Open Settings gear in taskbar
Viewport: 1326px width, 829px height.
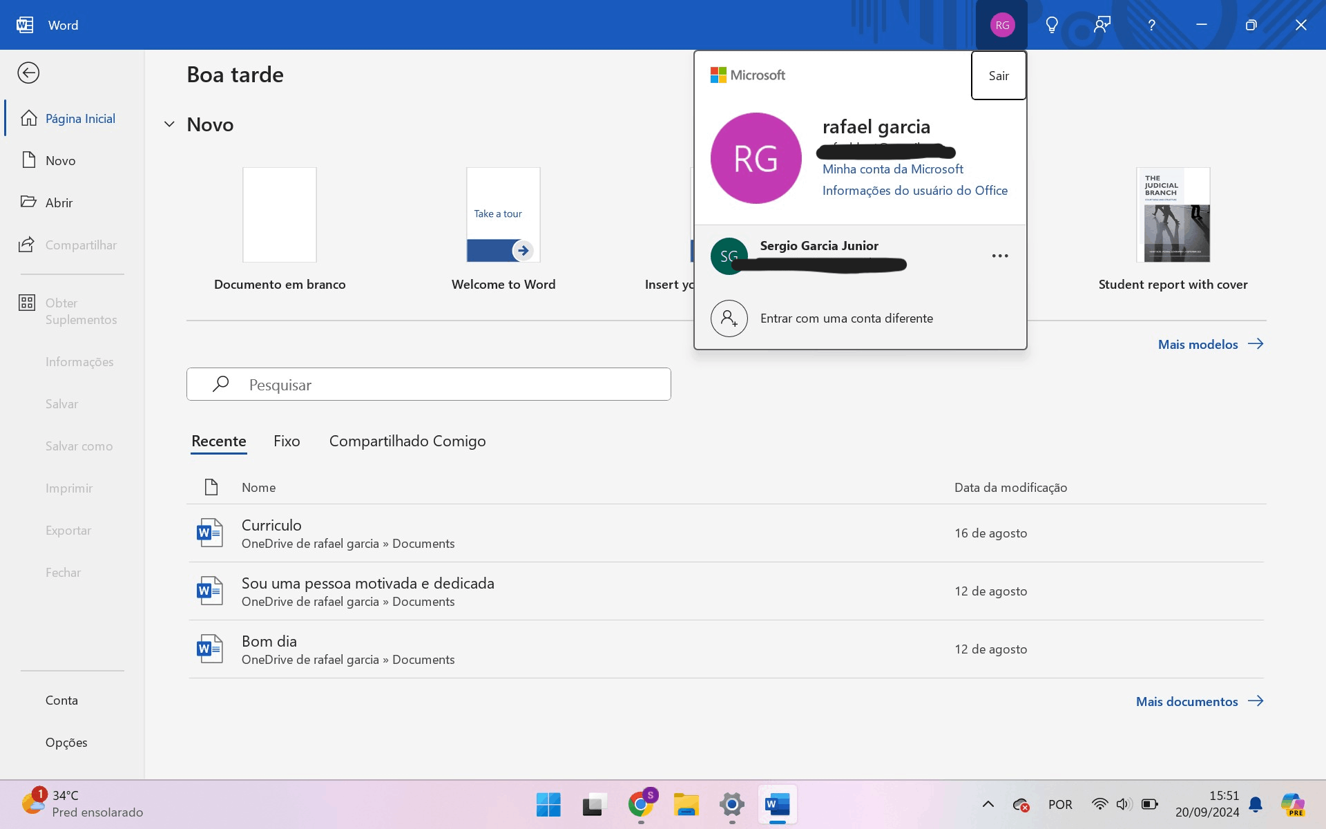pos(732,804)
